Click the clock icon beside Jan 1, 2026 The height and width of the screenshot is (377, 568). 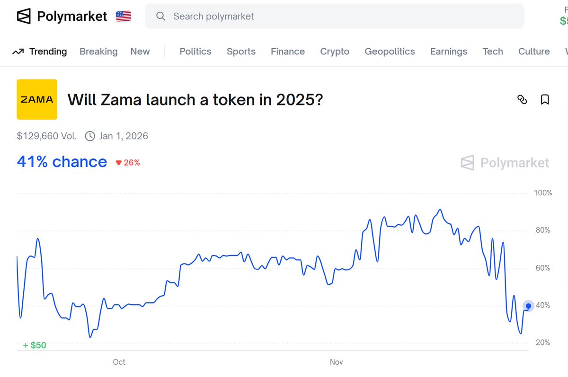(90, 136)
